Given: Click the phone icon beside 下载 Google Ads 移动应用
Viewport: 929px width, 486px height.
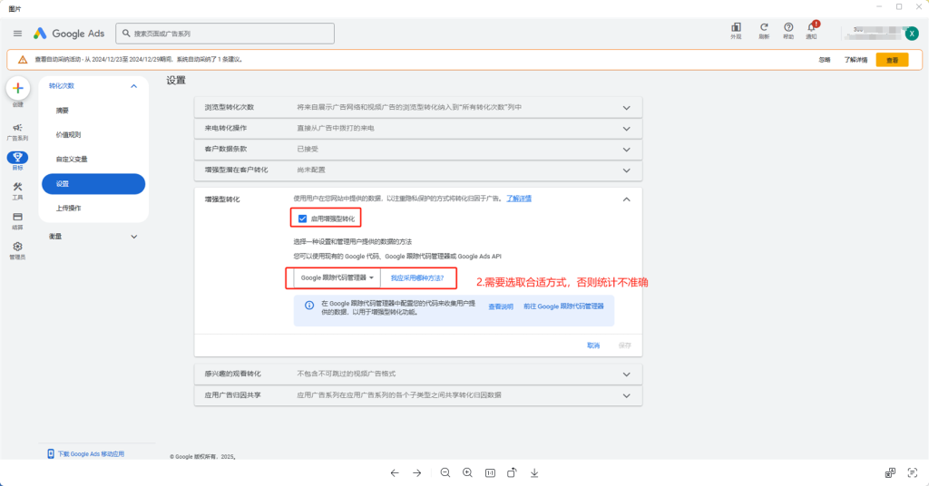Looking at the screenshot, I should 51,454.
